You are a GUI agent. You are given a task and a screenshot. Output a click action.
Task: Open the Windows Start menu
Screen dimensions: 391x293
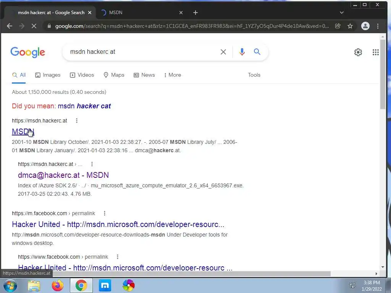(x=10, y=285)
